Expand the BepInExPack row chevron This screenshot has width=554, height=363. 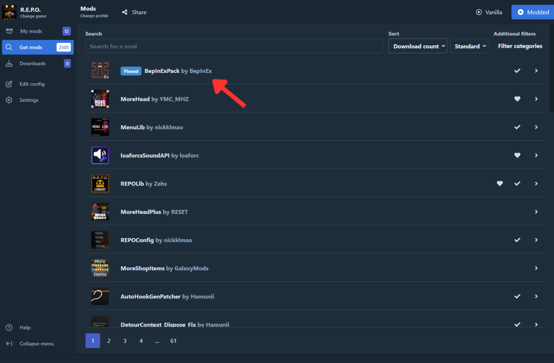[x=536, y=71]
